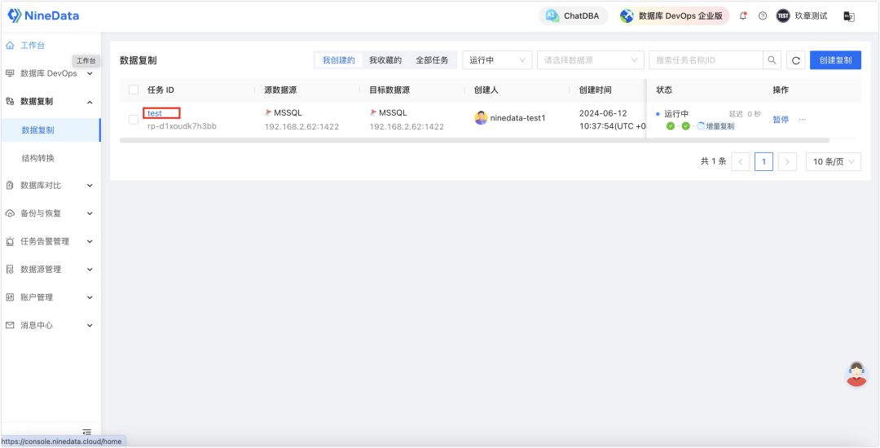Check the test task row checkbox
Image resolution: width=880 pixels, height=448 pixels.
pyautogui.click(x=134, y=120)
